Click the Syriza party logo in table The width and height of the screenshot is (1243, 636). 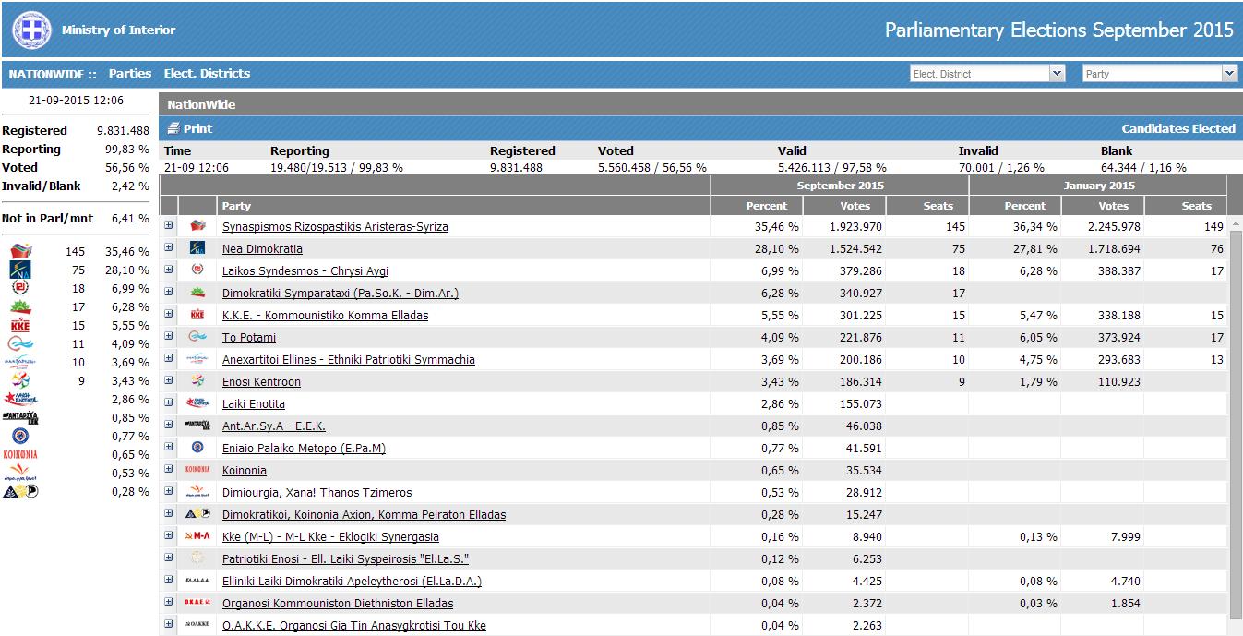(x=197, y=226)
